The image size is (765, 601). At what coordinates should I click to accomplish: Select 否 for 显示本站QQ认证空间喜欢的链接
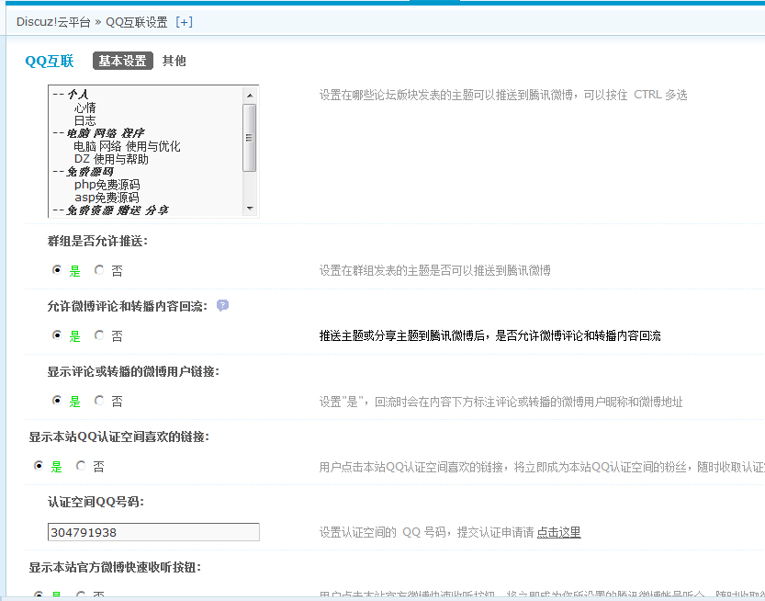(x=81, y=466)
